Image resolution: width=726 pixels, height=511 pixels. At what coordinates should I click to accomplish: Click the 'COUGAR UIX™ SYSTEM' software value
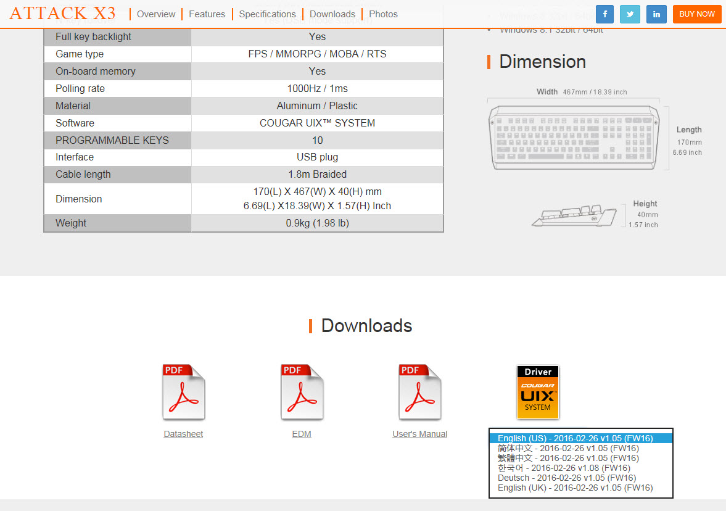pyautogui.click(x=317, y=123)
